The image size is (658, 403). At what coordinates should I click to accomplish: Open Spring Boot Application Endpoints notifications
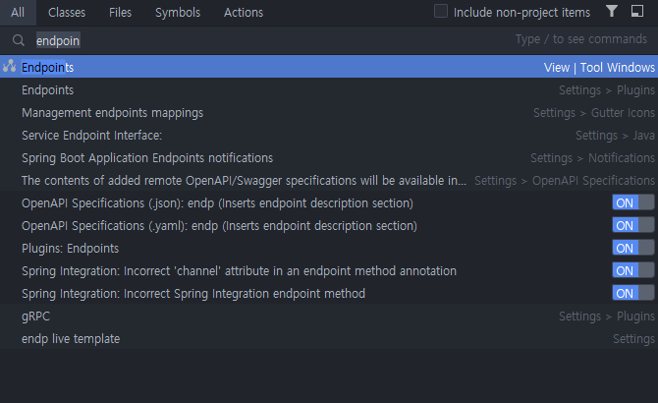pyautogui.click(x=329, y=158)
